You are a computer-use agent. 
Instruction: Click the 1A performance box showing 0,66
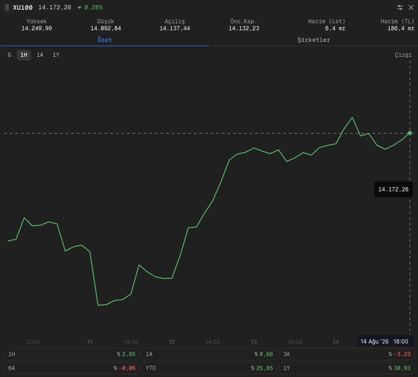click(x=209, y=354)
